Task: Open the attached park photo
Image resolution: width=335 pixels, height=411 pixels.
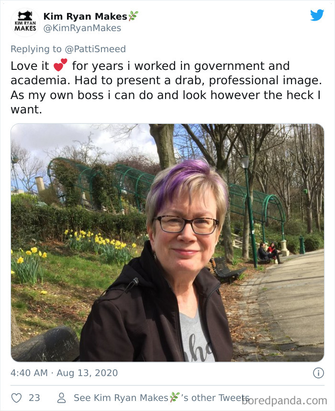Action: (x=167, y=242)
